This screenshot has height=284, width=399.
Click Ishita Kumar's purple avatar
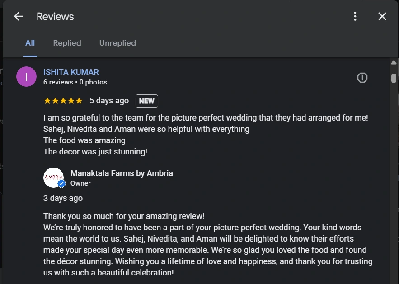click(26, 77)
